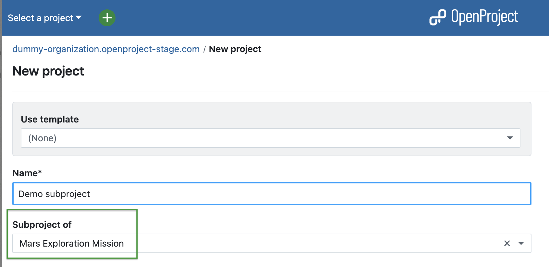Click the blue top navigation bar
The image size is (549, 267).
click(x=260, y=18)
